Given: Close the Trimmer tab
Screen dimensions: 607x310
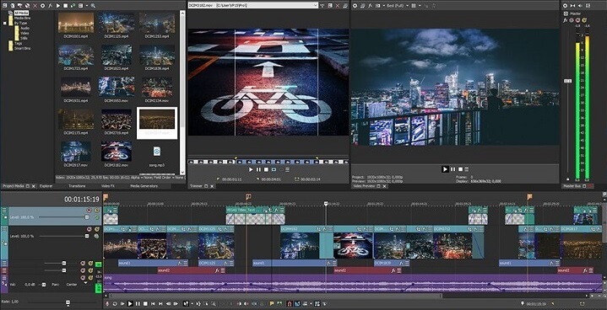Looking at the screenshot, I should pyautogui.click(x=212, y=186).
